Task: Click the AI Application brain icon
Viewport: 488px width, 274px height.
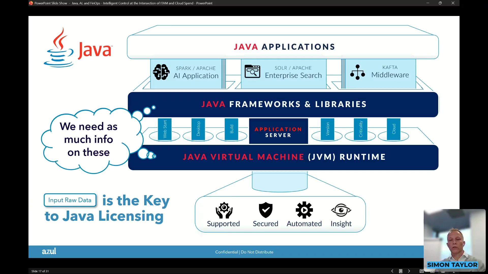Action: pyautogui.click(x=161, y=72)
